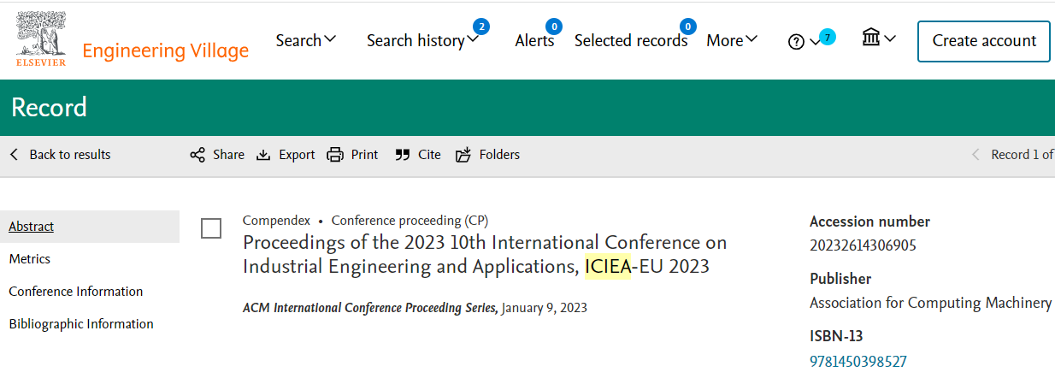Click the Create account button
Viewport: 1055px width, 384px height.
point(984,41)
